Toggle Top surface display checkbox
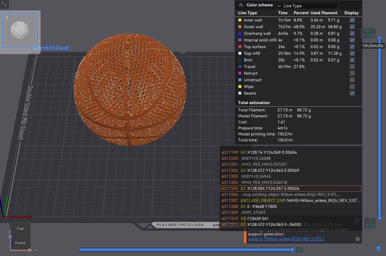Viewport: 386px width, 256px height. point(352,47)
